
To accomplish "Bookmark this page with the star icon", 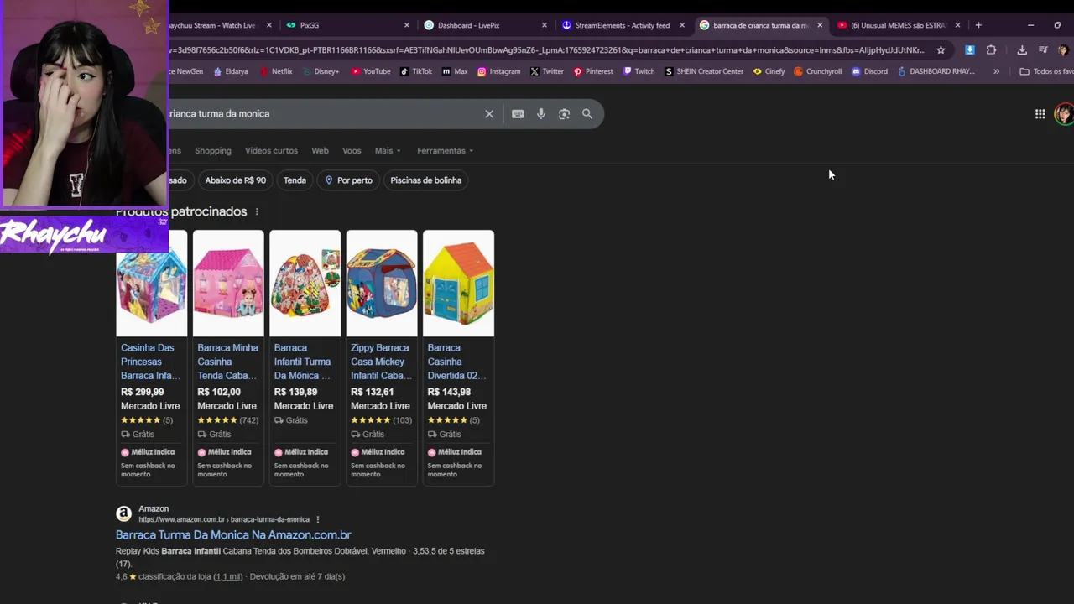I will pos(941,50).
